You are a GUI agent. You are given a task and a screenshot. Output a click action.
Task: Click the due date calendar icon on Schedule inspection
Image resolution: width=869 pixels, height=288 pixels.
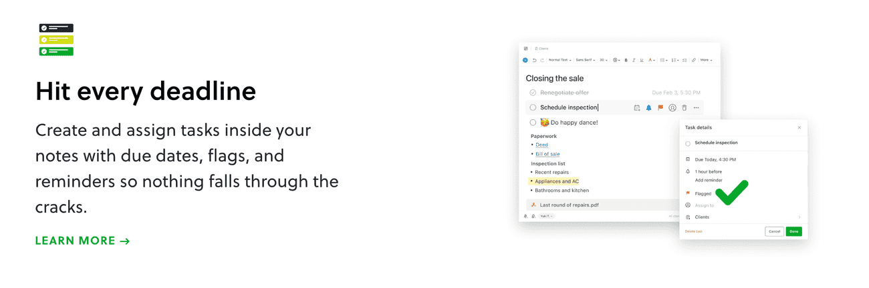637,107
